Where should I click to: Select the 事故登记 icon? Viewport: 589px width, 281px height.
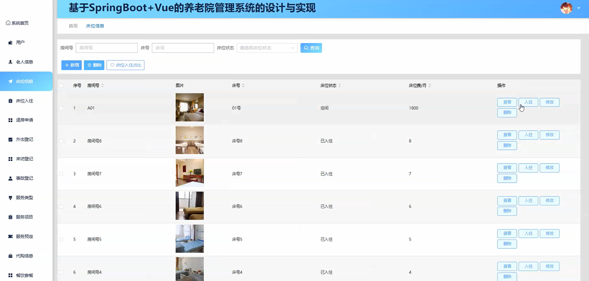point(10,178)
